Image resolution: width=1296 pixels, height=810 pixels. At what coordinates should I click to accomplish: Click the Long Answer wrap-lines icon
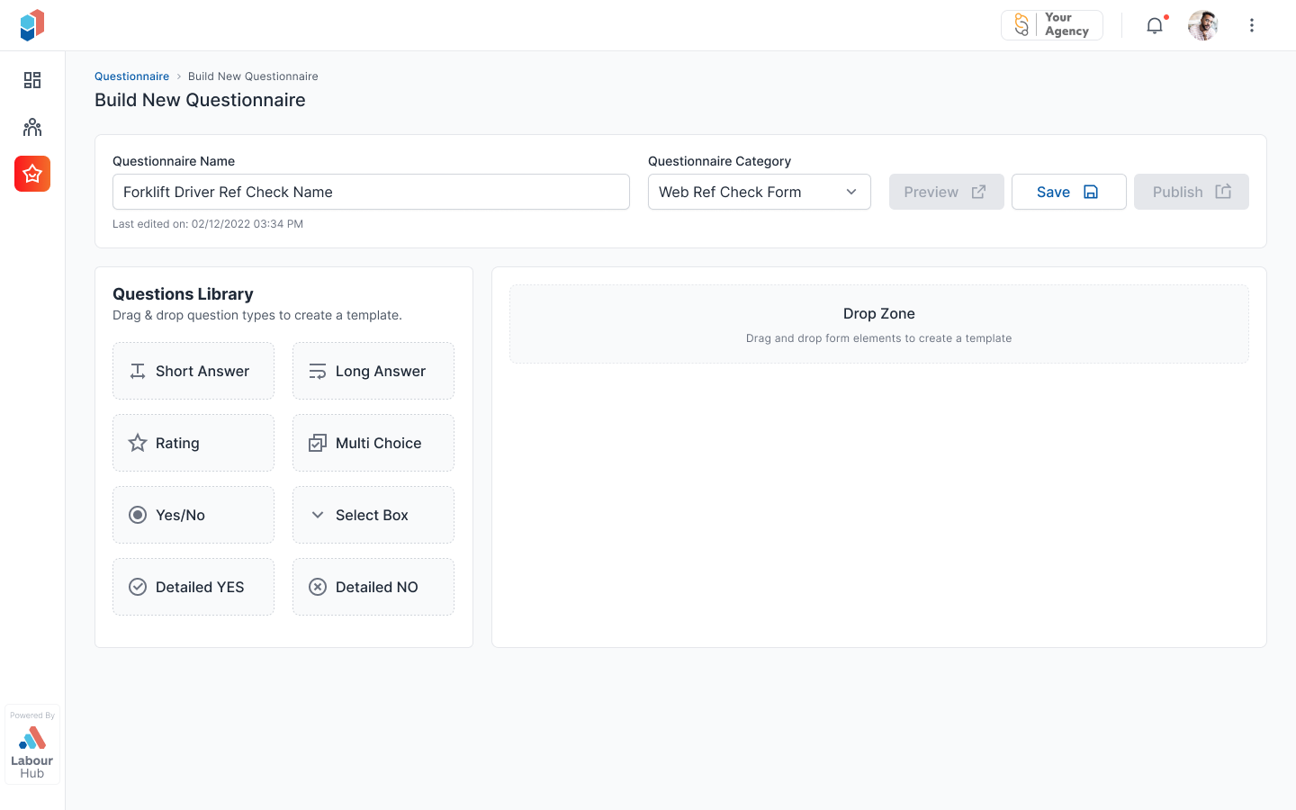click(x=318, y=371)
